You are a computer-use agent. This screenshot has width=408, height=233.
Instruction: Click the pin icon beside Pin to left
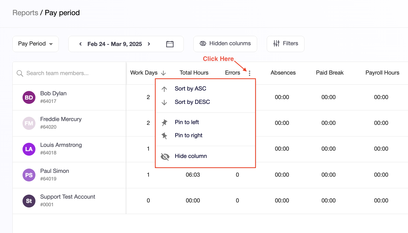(x=165, y=123)
